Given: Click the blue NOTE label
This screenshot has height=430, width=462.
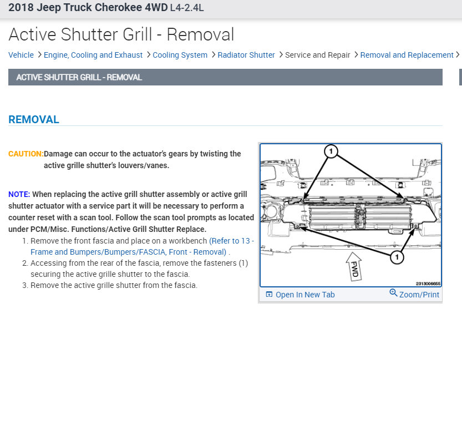Looking at the screenshot, I should (x=19, y=194).
